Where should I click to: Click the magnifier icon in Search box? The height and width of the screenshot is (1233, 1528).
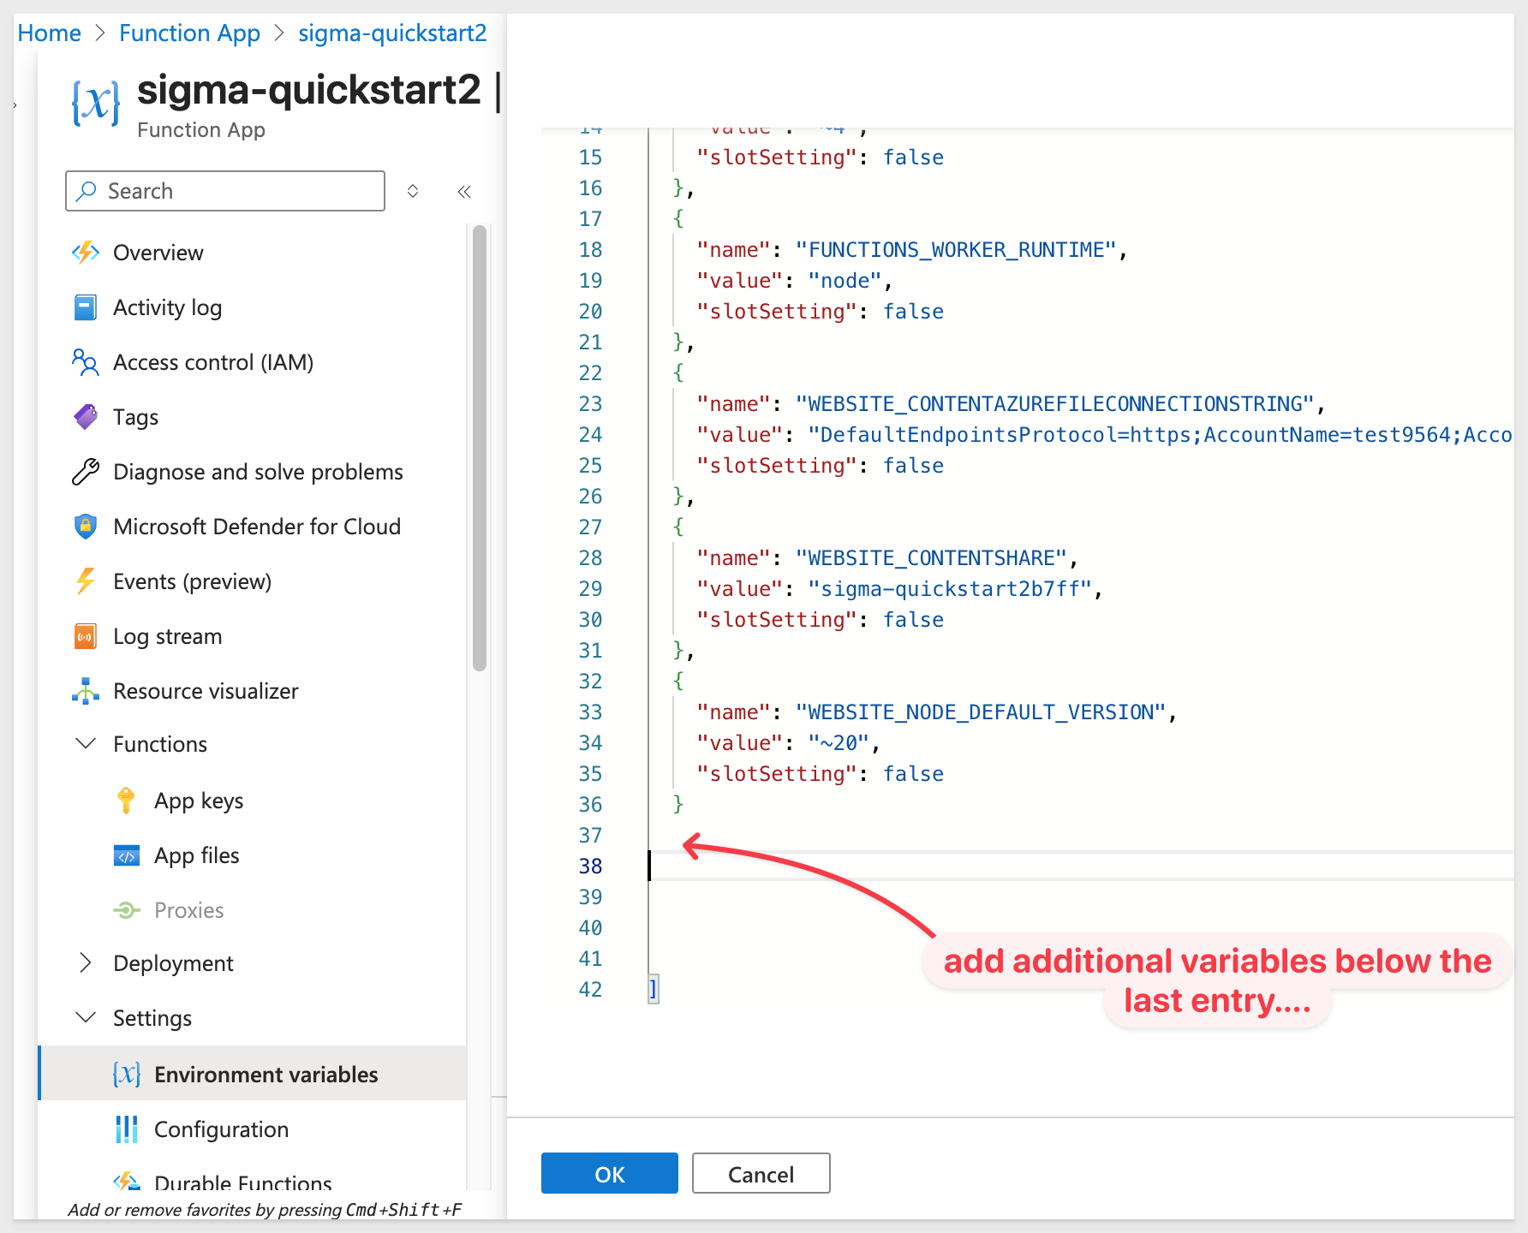[86, 191]
